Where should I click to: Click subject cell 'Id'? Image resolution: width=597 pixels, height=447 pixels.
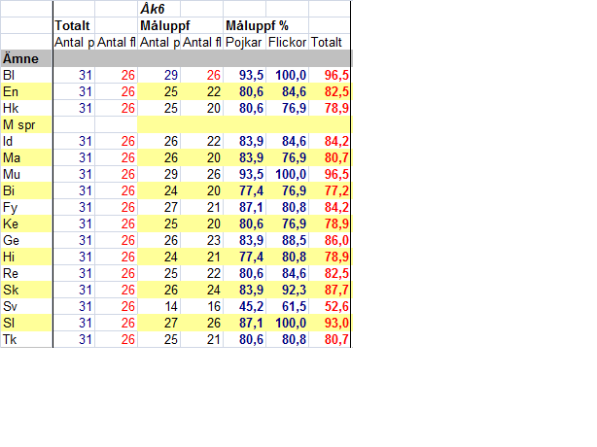coord(26,141)
